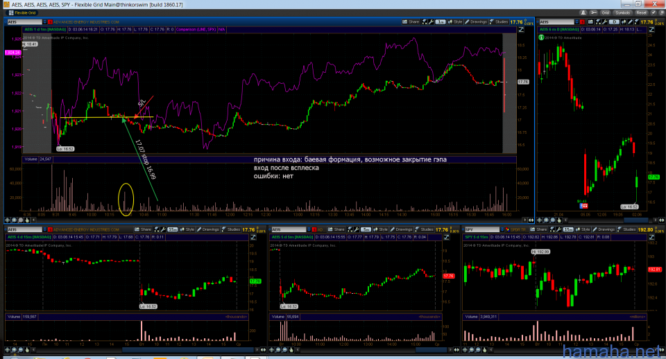The image size is (666, 359).
Task: Click the AEIS 15m chart horizontal scrollbar thumb
Action: tap(188, 350)
